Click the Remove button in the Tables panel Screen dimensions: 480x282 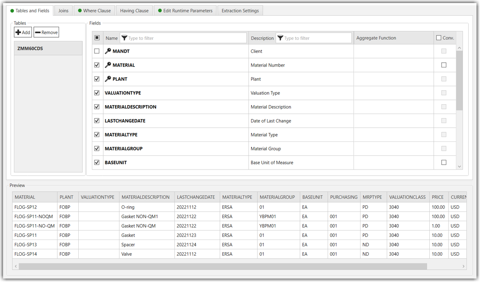tap(46, 32)
